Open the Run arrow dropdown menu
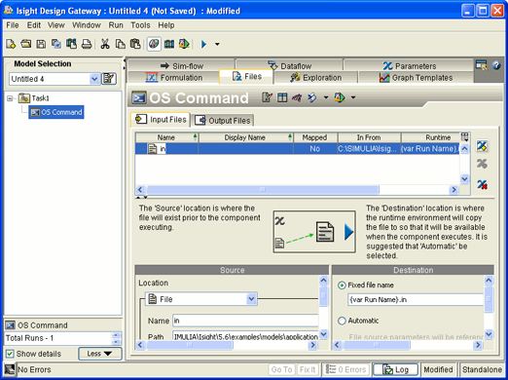The height and width of the screenshot is (380, 508). click(217, 44)
